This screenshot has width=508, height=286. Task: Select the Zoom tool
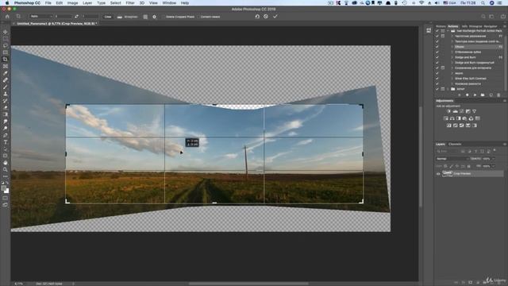6,169
